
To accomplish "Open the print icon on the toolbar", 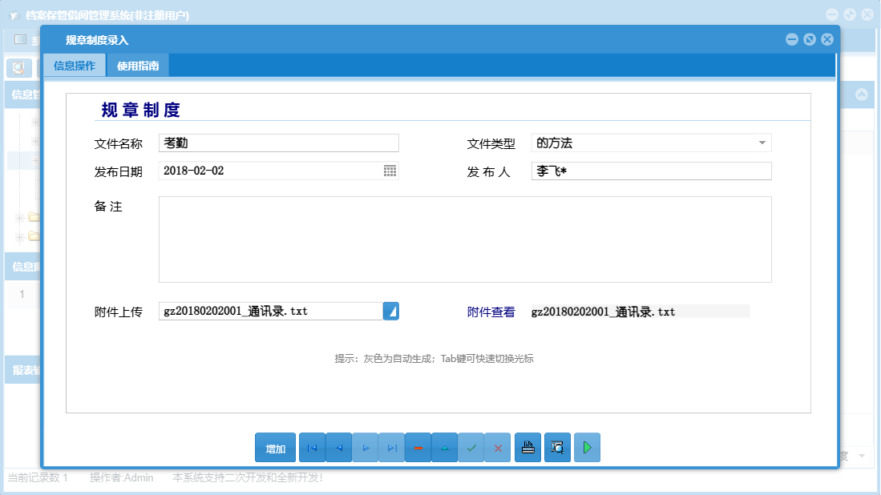I will [527, 448].
